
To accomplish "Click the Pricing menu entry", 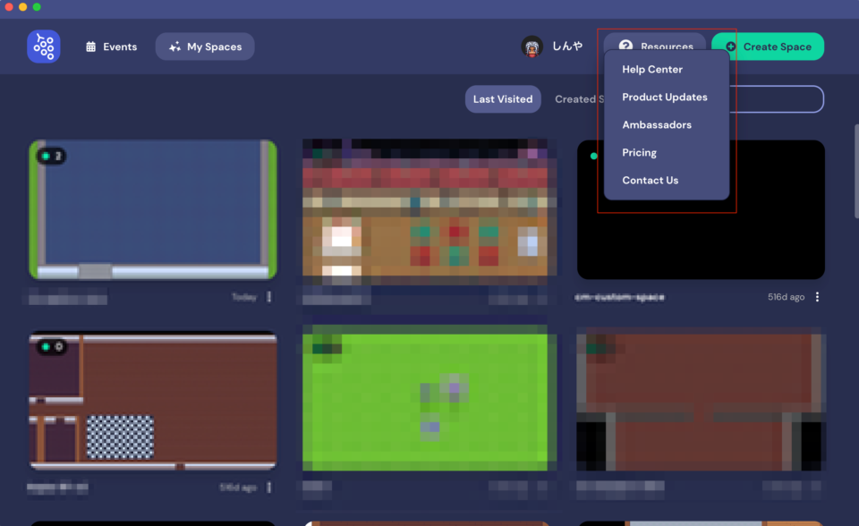I will [639, 153].
